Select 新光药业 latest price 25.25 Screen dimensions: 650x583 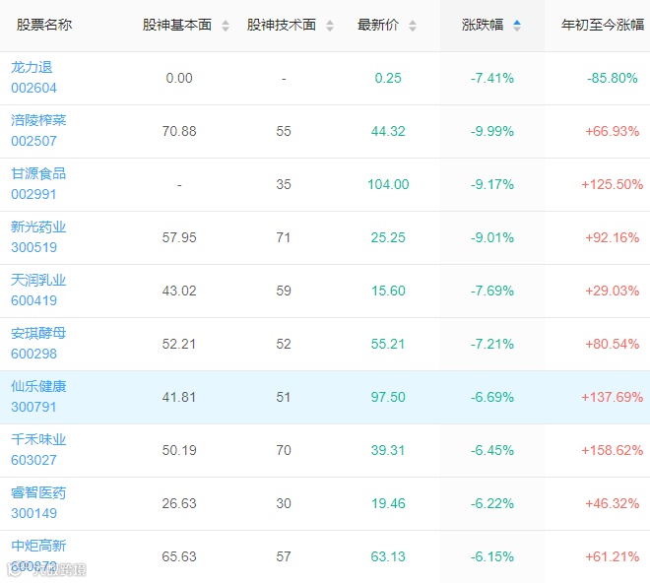tap(388, 237)
